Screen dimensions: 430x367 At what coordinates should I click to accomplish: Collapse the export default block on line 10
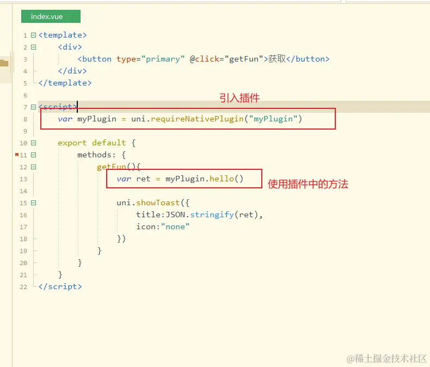tap(33, 143)
